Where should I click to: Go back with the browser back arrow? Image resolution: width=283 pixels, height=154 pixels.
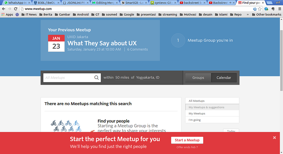coord(4,9)
